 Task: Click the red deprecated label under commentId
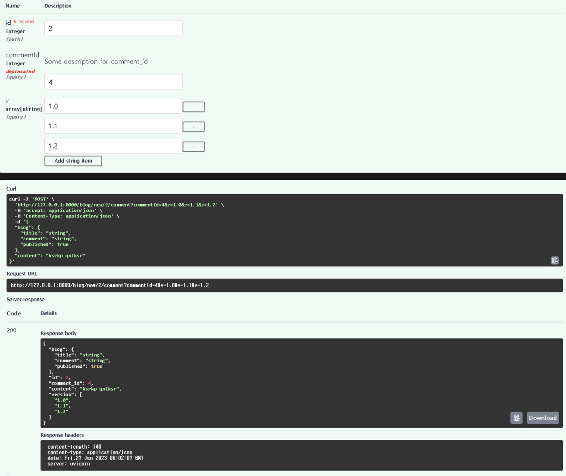[x=20, y=71]
